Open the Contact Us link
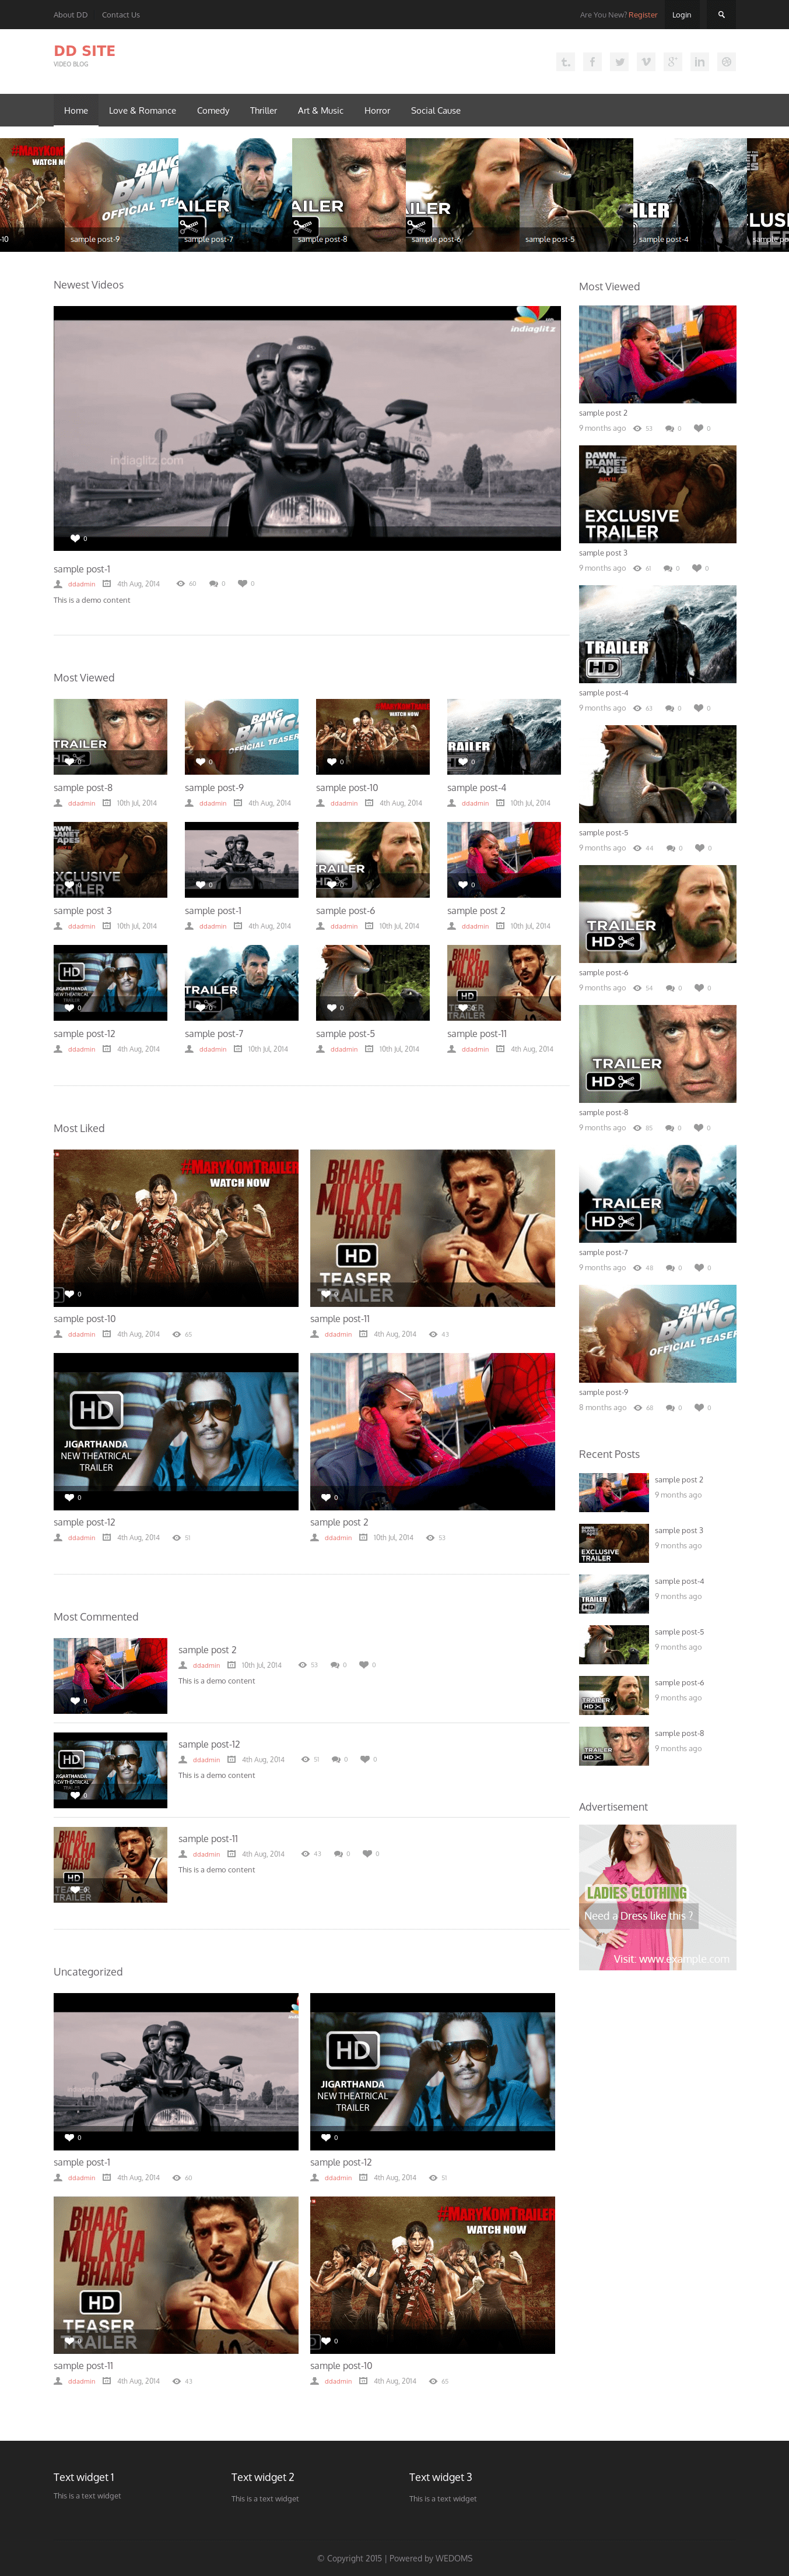 coord(121,15)
